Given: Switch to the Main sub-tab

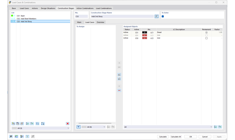Looking at the screenshot, I should coord(79,22).
